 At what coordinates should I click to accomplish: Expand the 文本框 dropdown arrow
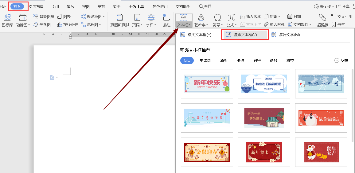point(189,25)
